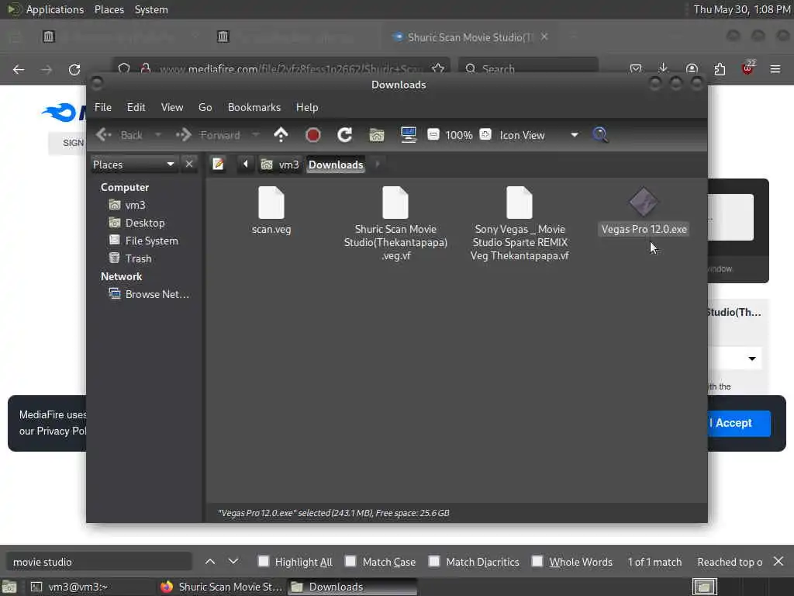Screen dimensions: 794x596
Task: Open the Applications panel menu
Action: coord(55,9)
